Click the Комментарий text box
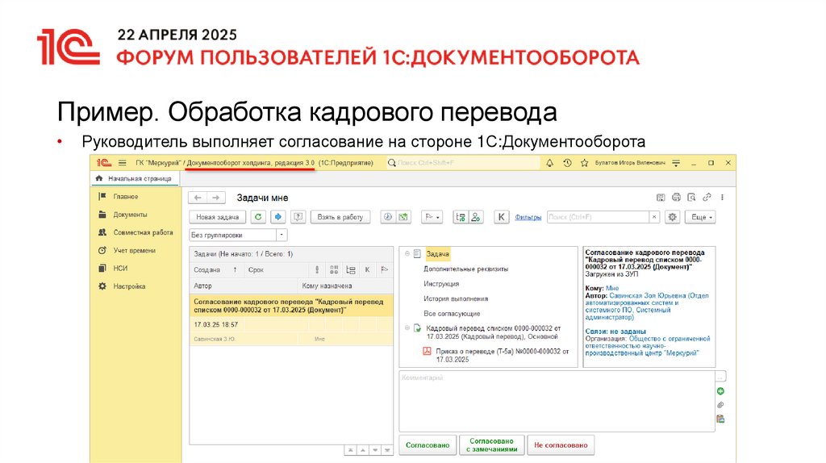The image size is (826, 463). [x=557, y=402]
